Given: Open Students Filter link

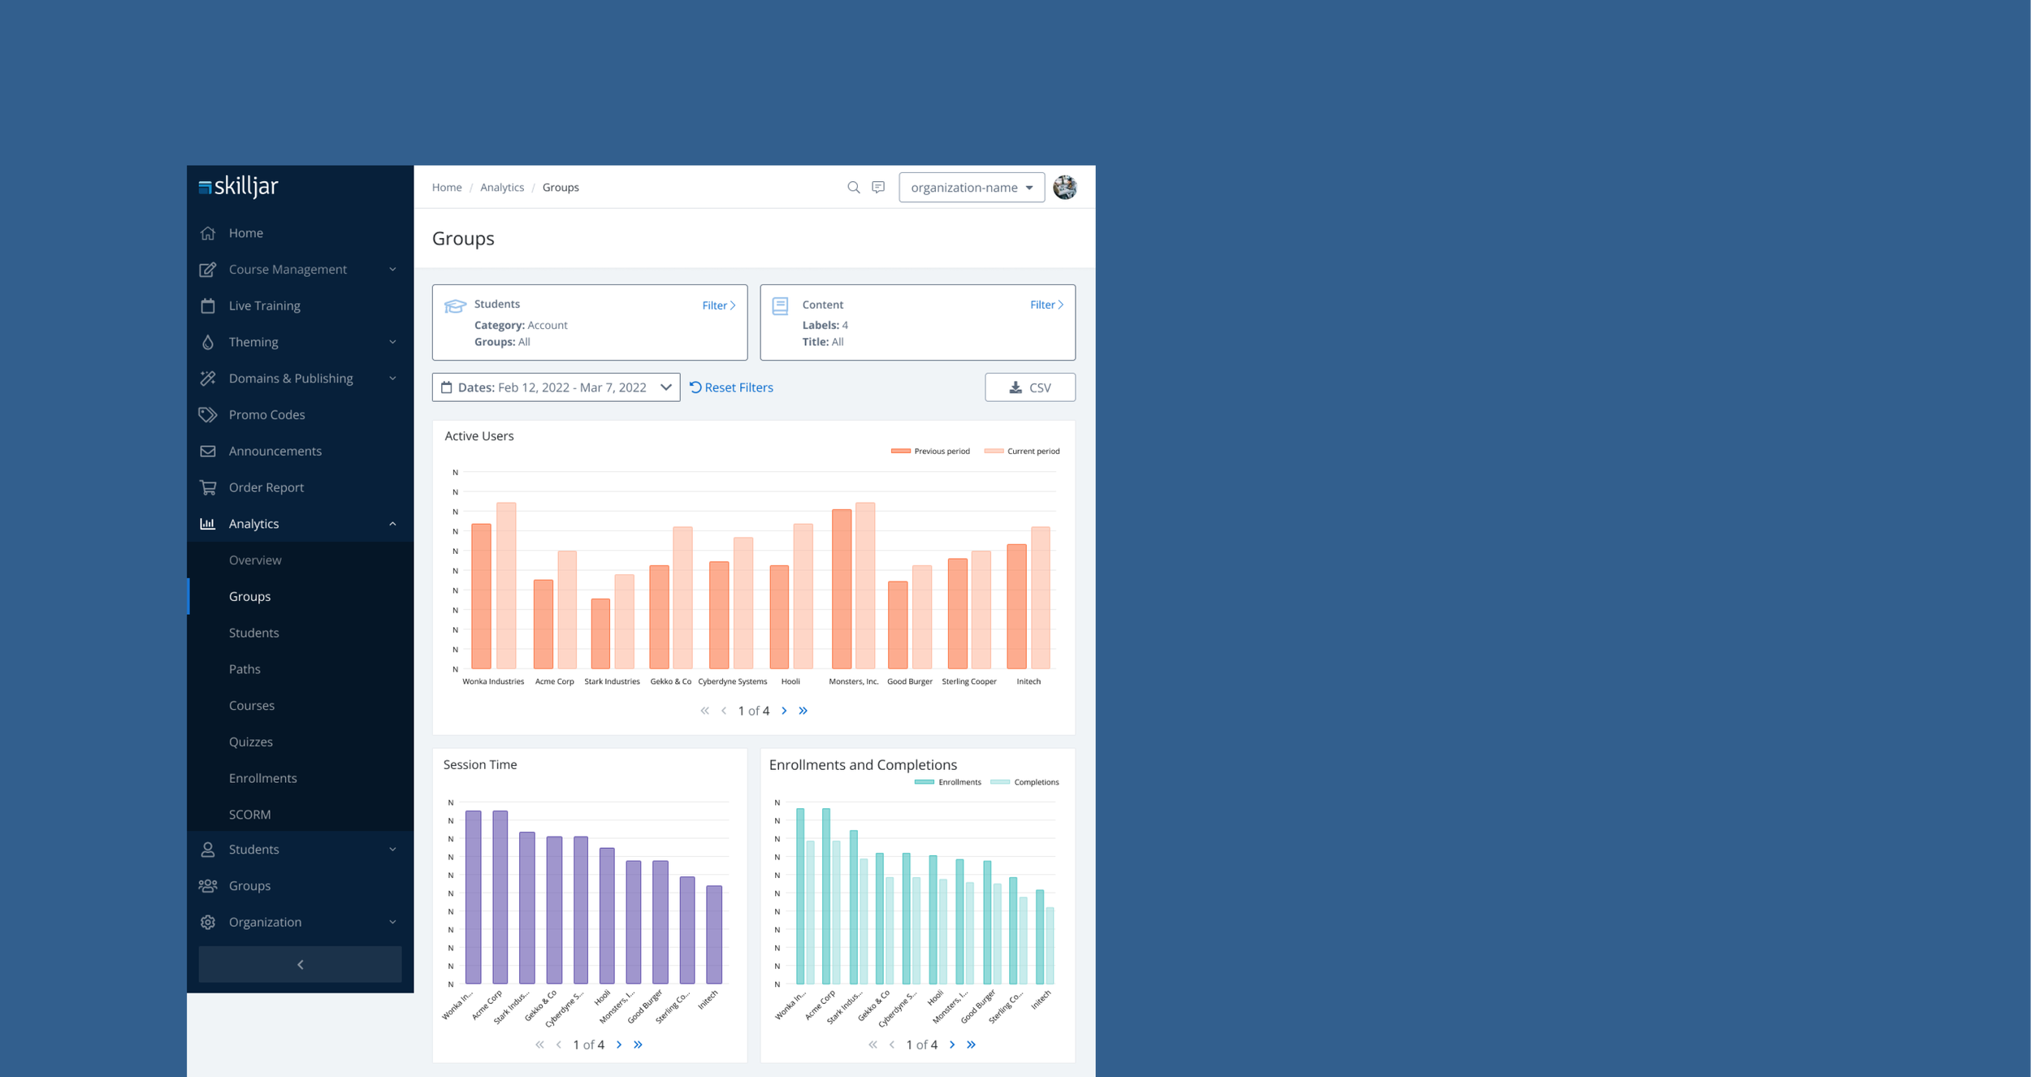Looking at the screenshot, I should (x=719, y=305).
